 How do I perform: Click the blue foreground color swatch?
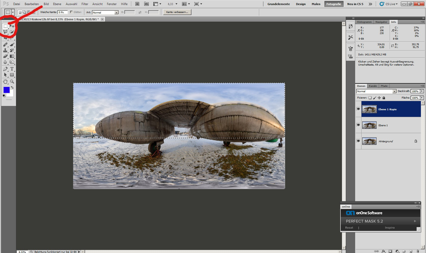(x=6, y=90)
